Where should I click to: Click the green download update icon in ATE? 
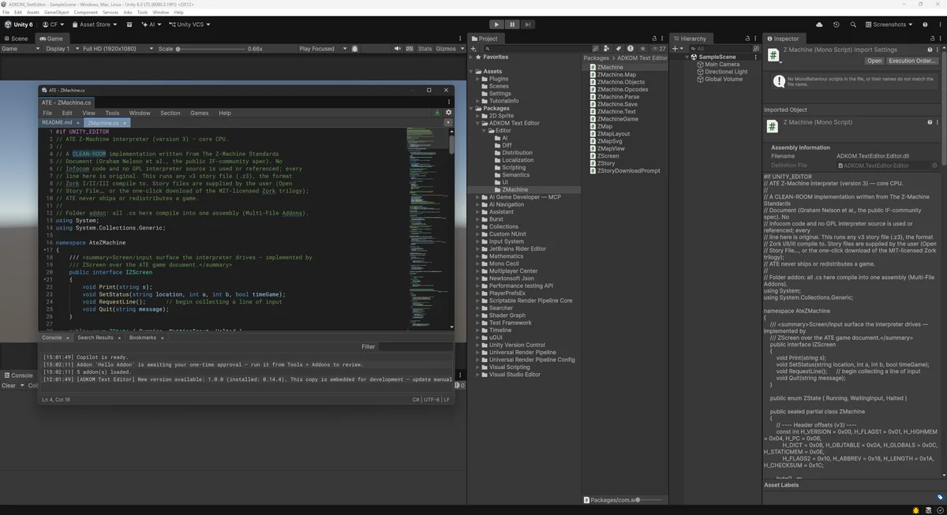(437, 113)
